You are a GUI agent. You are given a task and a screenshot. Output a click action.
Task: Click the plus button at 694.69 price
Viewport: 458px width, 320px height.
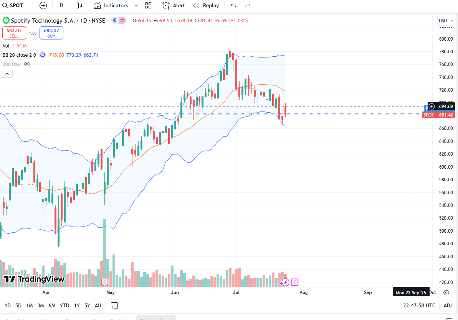pos(432,107)
